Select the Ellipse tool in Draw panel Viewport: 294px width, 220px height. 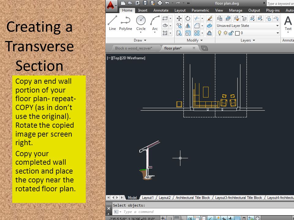(165, 26)
